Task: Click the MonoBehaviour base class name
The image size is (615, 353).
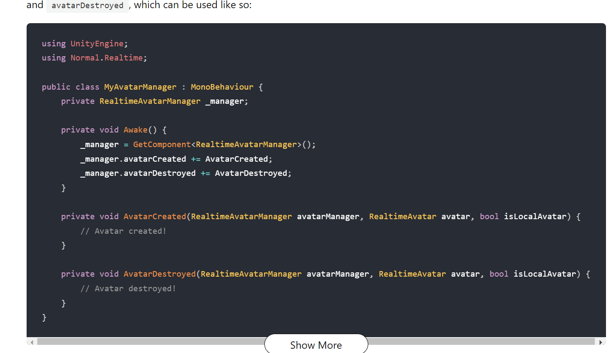Action: (222, 87)
